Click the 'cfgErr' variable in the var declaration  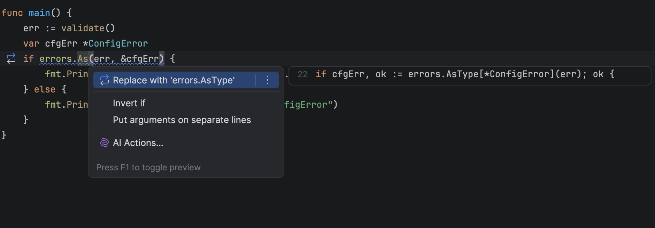click(61, 43)
